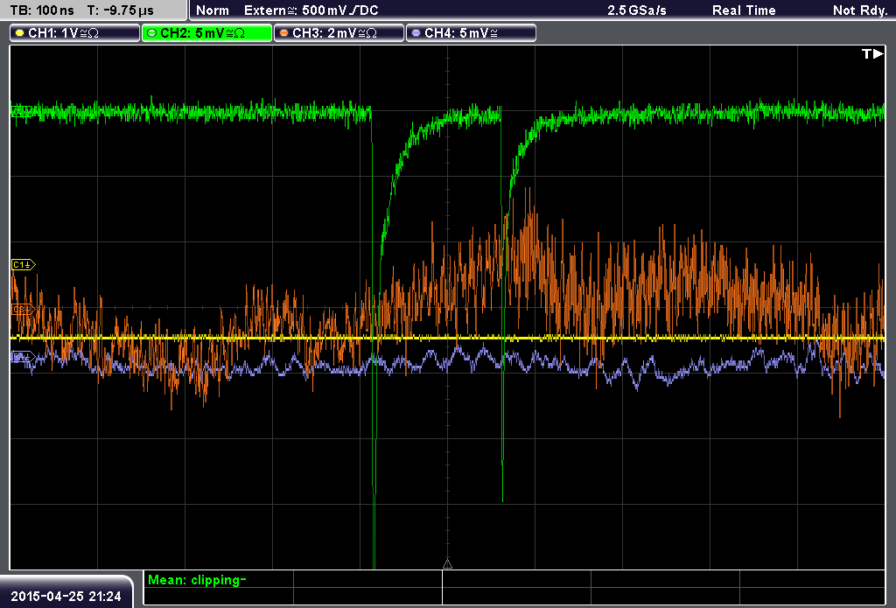This screenshot has width=896, height=608.
Task: Click the blue C4 ground level marker
Action: pyautogui.click(x=24, y=358)
